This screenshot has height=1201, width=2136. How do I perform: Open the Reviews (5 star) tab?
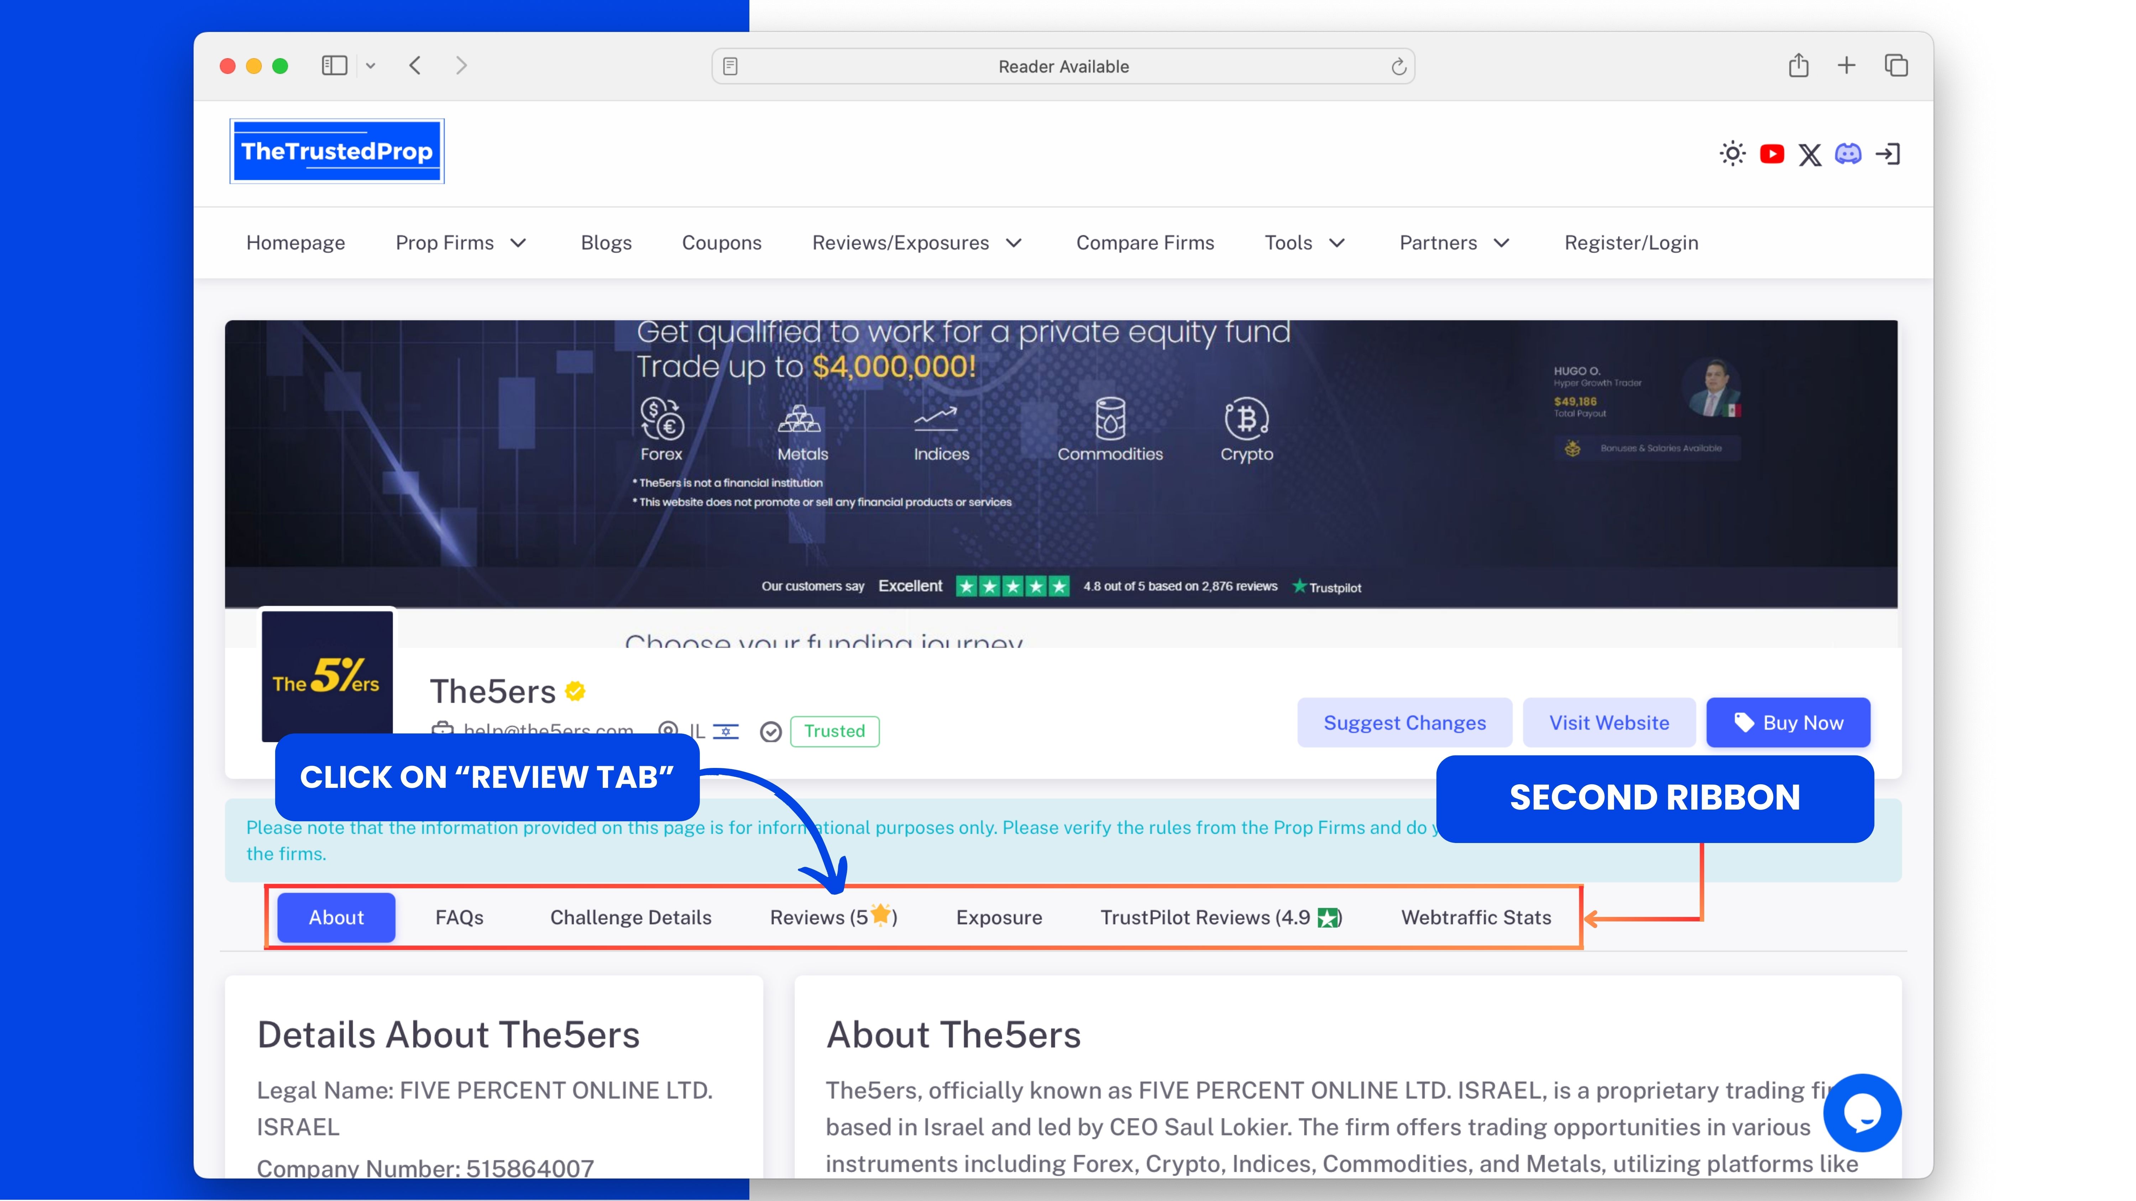[833, 917]
